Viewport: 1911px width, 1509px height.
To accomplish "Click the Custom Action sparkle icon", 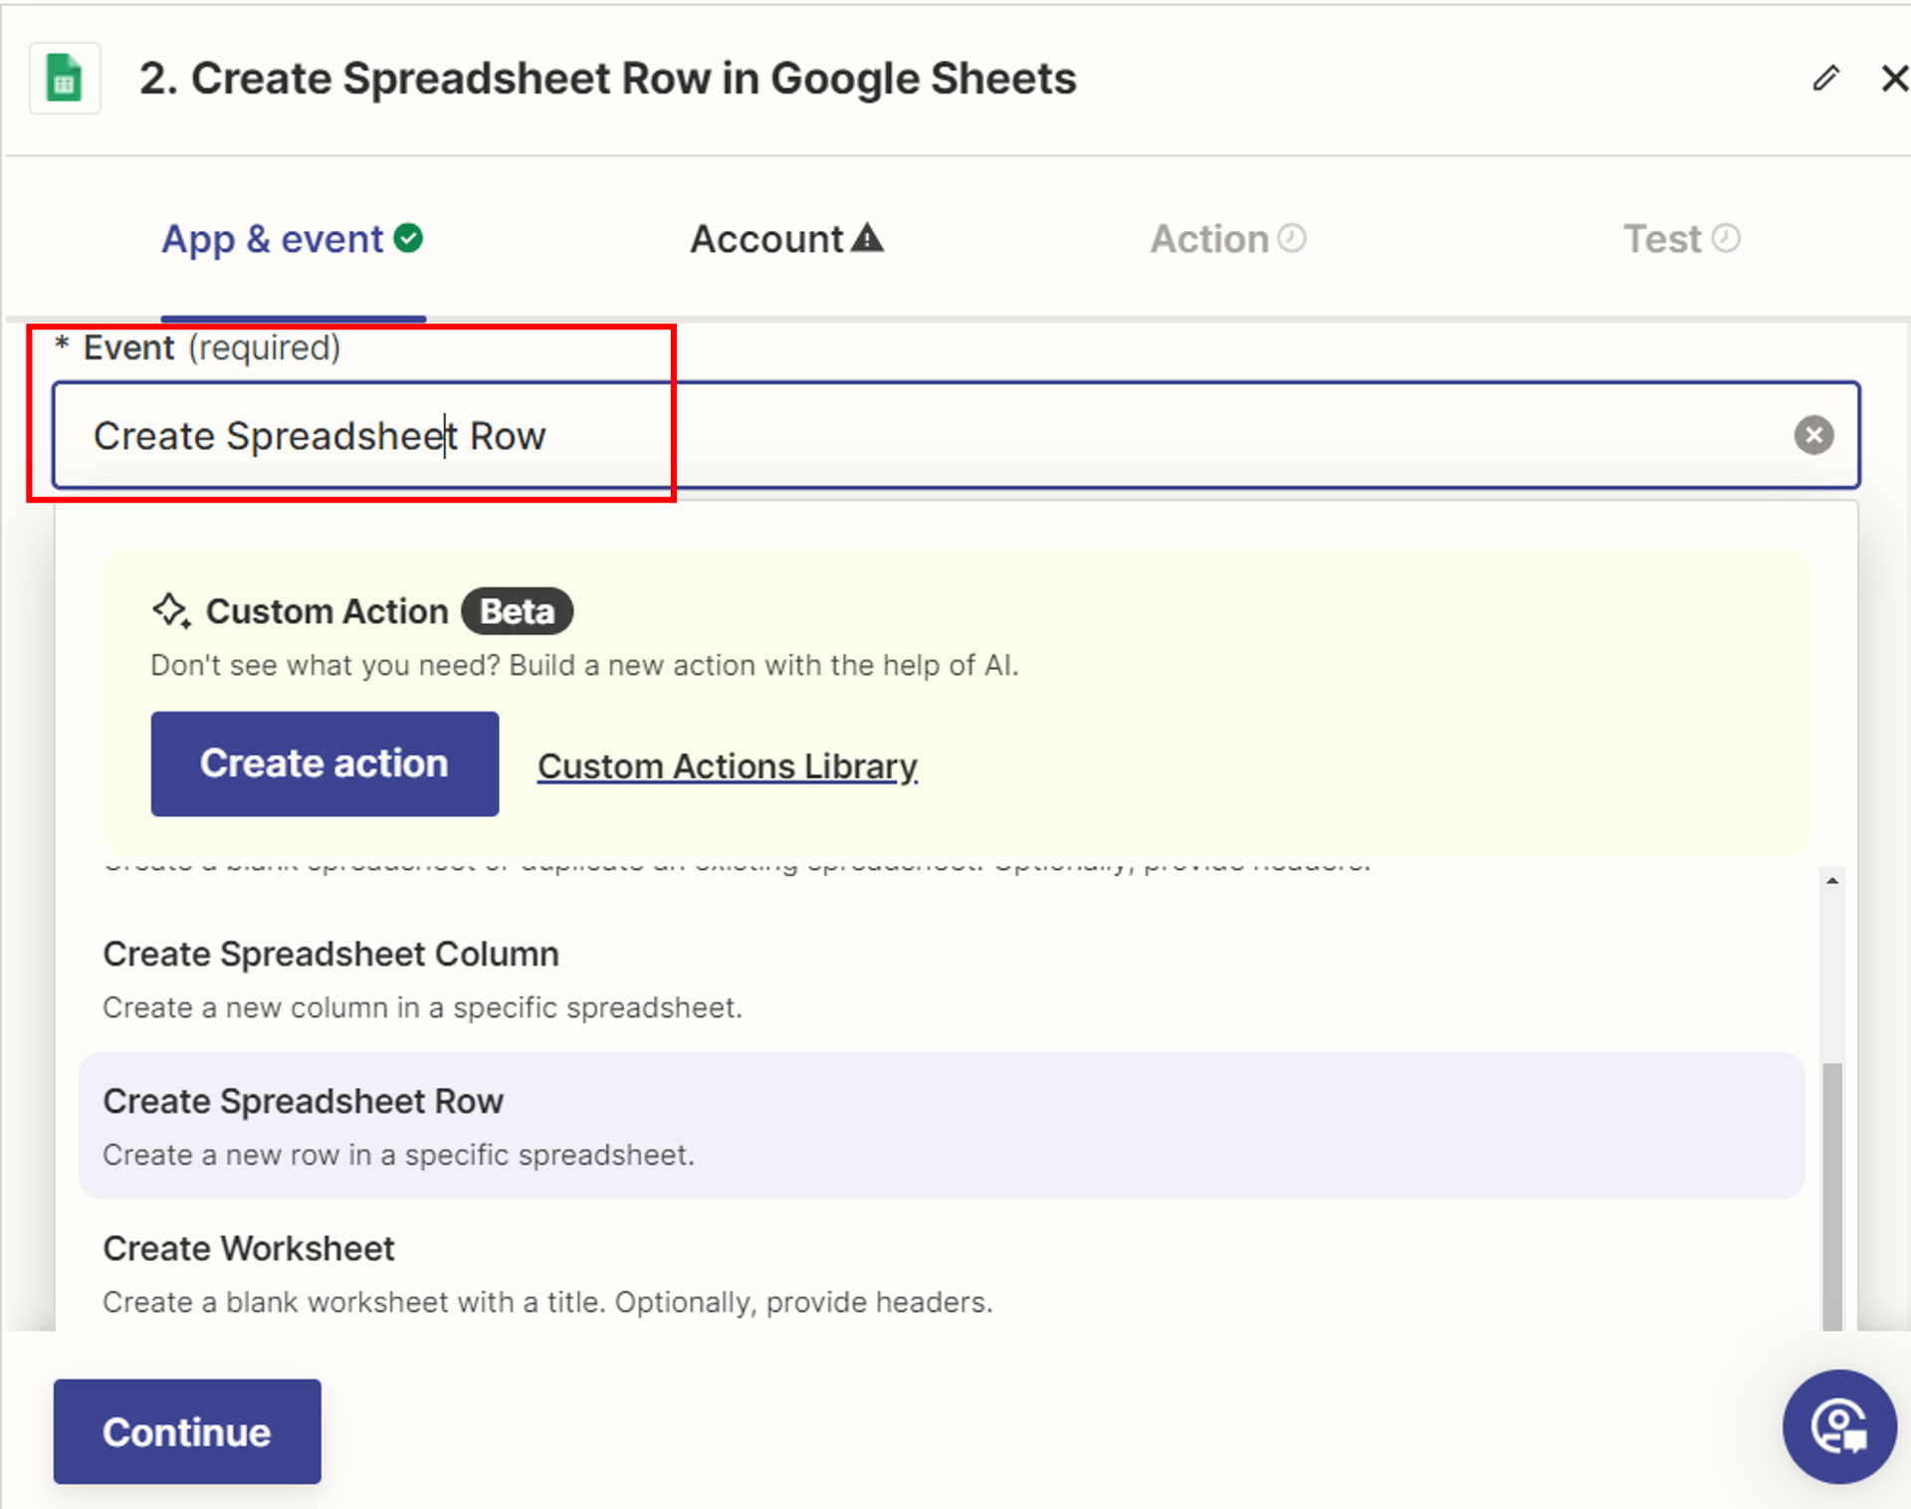I will pos(171,610).
